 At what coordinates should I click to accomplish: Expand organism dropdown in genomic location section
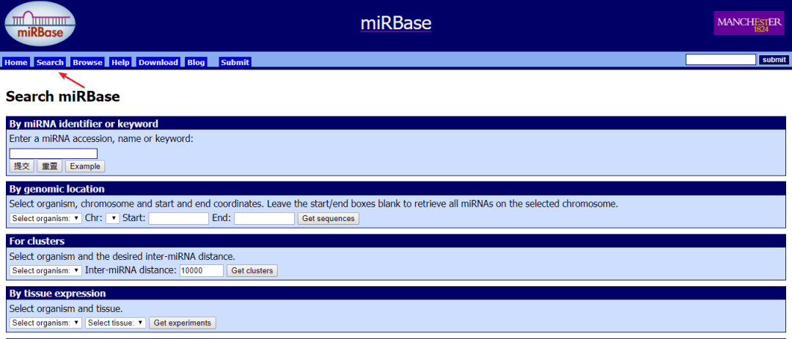[45, 218]
